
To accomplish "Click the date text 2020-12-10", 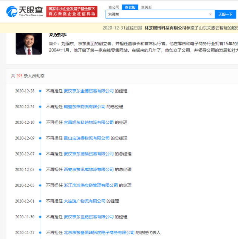I will point(25,123).
